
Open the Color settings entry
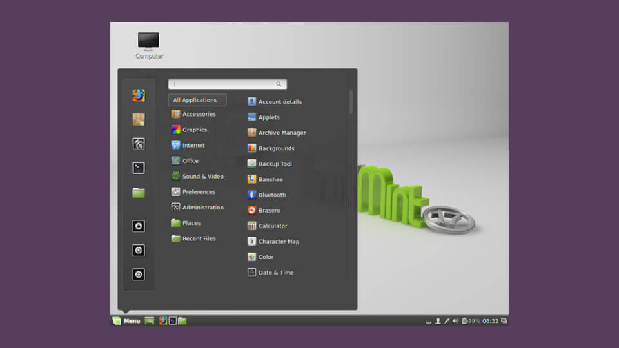point(260,257)
